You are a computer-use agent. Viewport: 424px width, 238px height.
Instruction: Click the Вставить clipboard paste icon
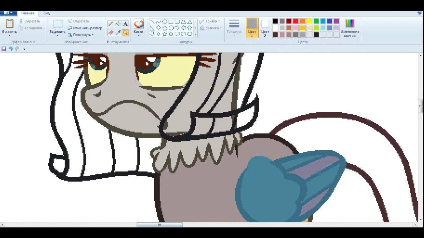coord(10,24)
